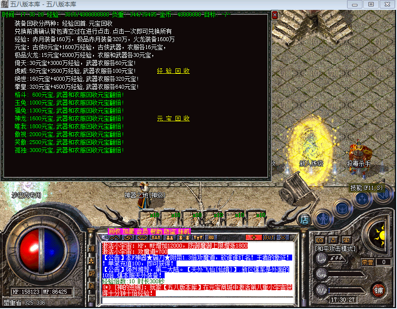397x309 pixels.
Task: Toggle the speech-bubbles chat filter icon
Action: pos(91,273)
